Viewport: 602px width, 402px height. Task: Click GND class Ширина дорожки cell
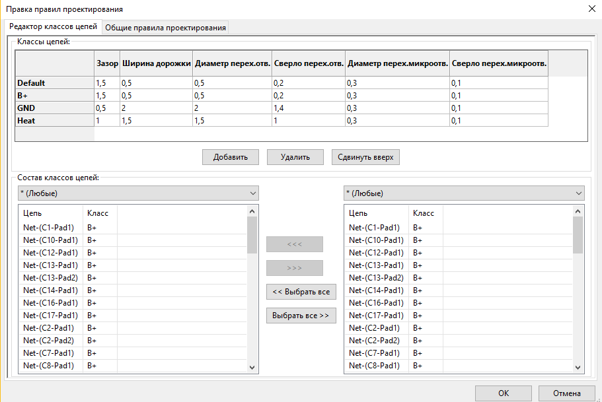pyautogui.click(x=155, y=108)
